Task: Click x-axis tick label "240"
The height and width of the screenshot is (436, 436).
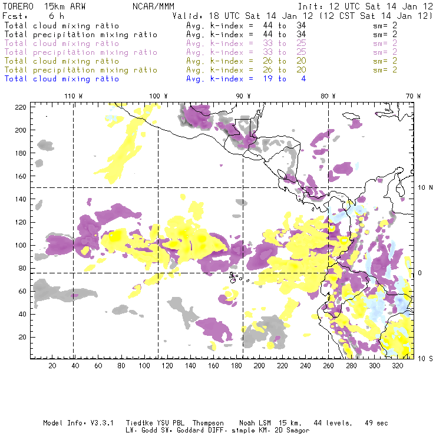Action: click(x=305, y=366)
